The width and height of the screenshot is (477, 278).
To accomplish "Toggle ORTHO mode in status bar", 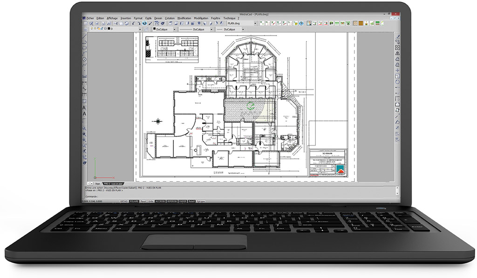I will (124, 201).
